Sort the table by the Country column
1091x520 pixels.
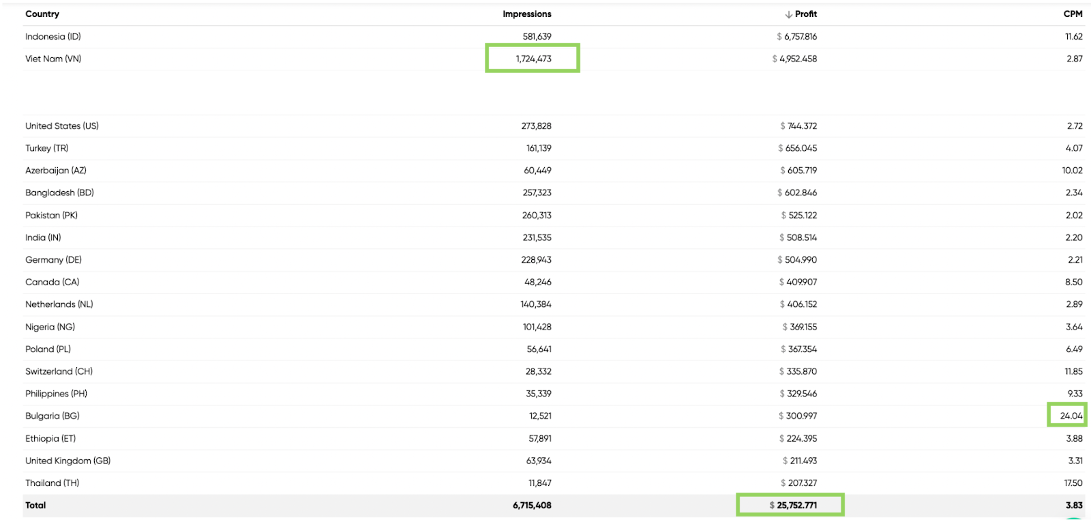(42, 14)
